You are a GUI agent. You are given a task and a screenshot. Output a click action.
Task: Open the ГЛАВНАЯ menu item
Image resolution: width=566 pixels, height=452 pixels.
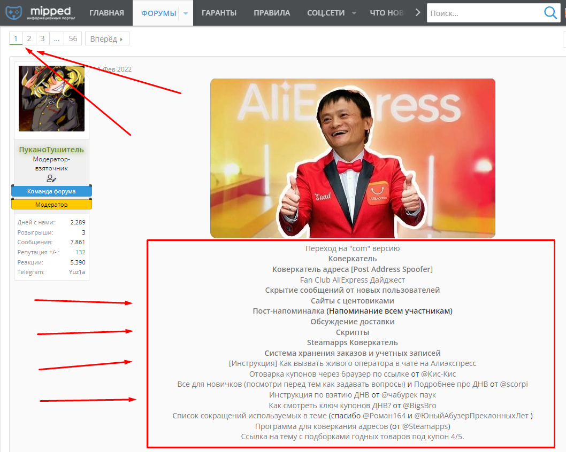click(106, 13)
